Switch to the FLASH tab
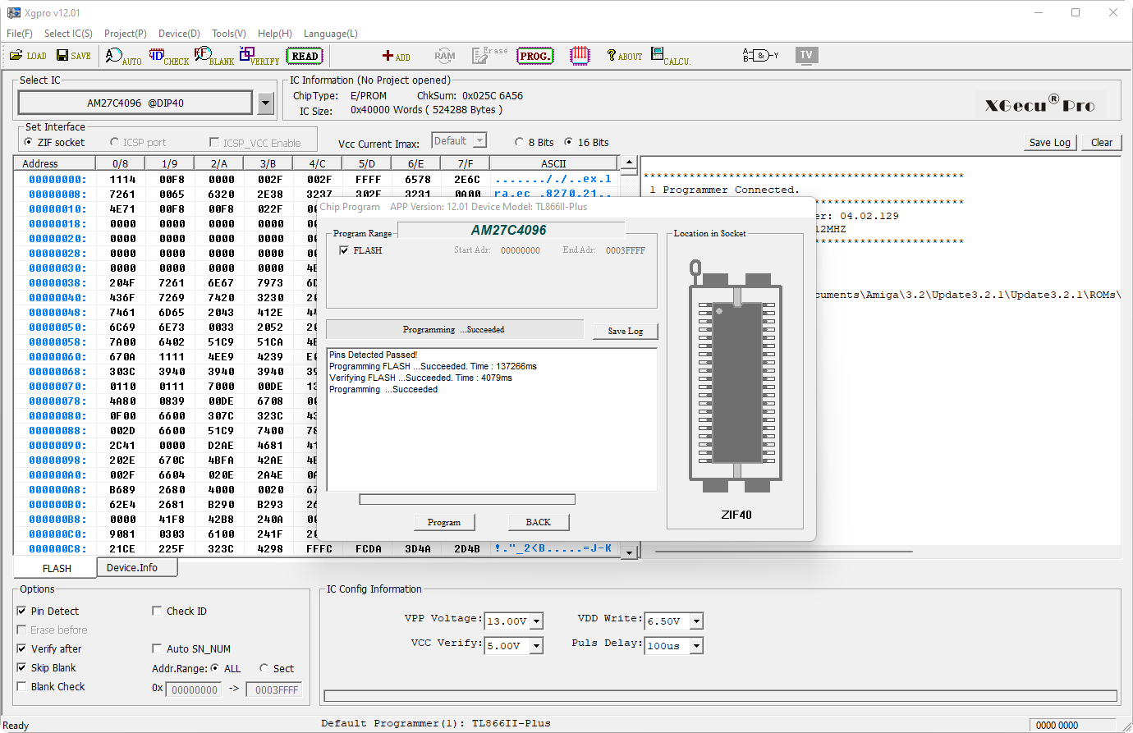The height and width of the screenshot is (733, 1133). 57,568
